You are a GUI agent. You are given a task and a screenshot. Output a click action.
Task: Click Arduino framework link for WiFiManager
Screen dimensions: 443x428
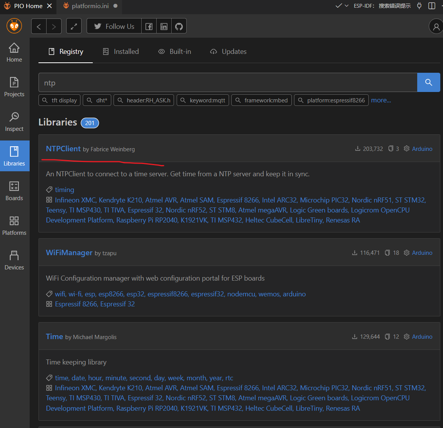pyautogui.click(x=422, y=253)
